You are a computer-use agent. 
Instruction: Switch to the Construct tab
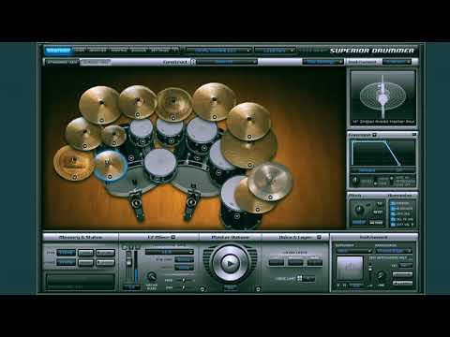[x=58, y=51]
